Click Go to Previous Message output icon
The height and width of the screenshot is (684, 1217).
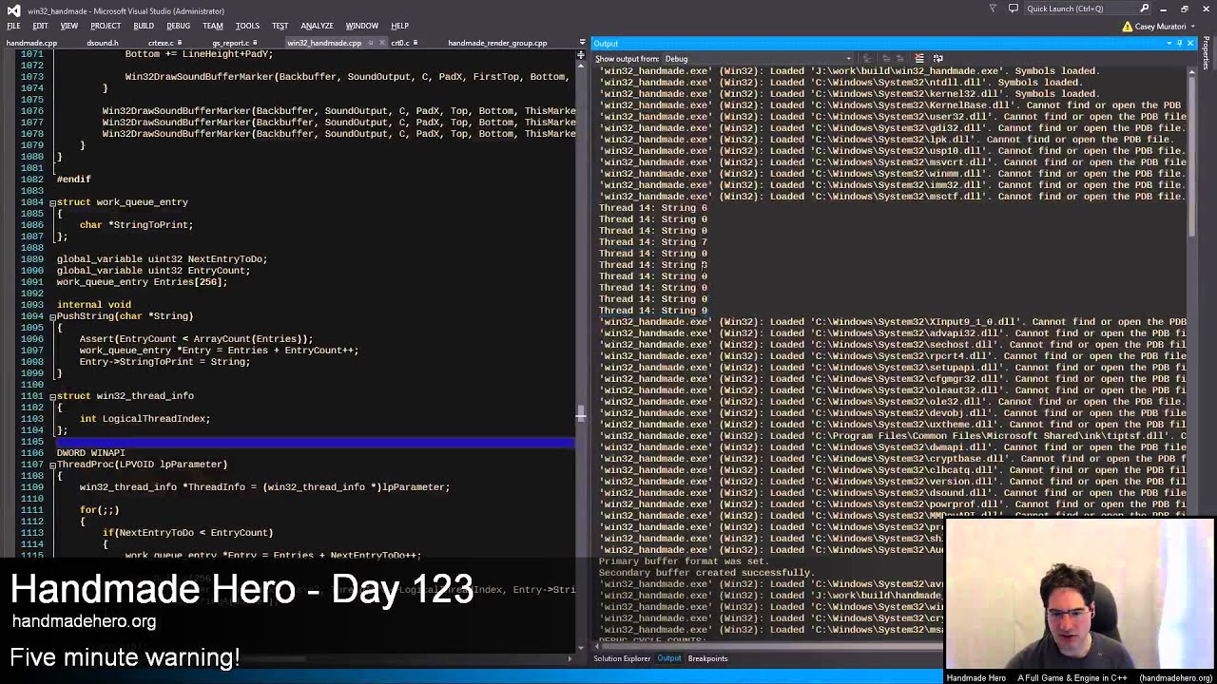coord(886,59)
